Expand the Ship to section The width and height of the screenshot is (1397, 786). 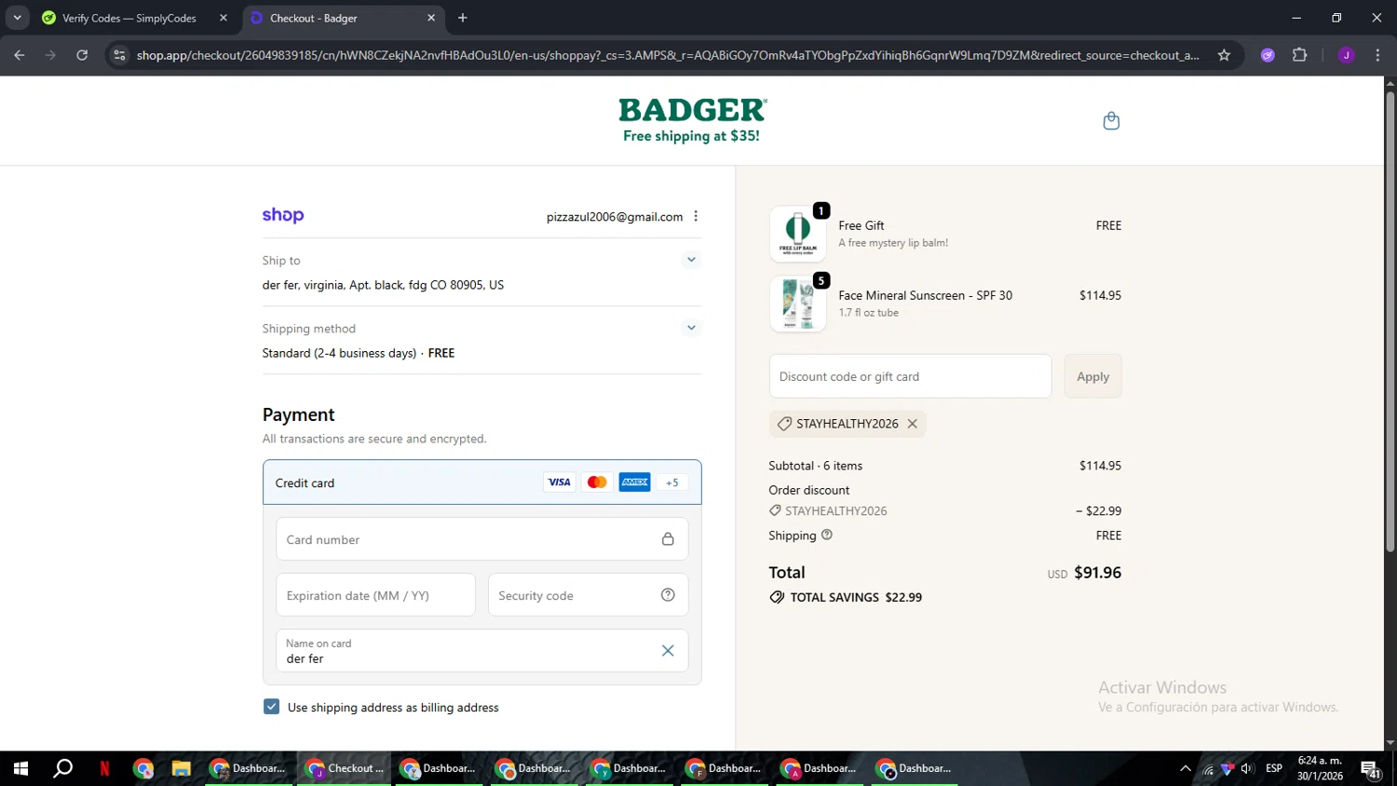click(x=690, y=260)
